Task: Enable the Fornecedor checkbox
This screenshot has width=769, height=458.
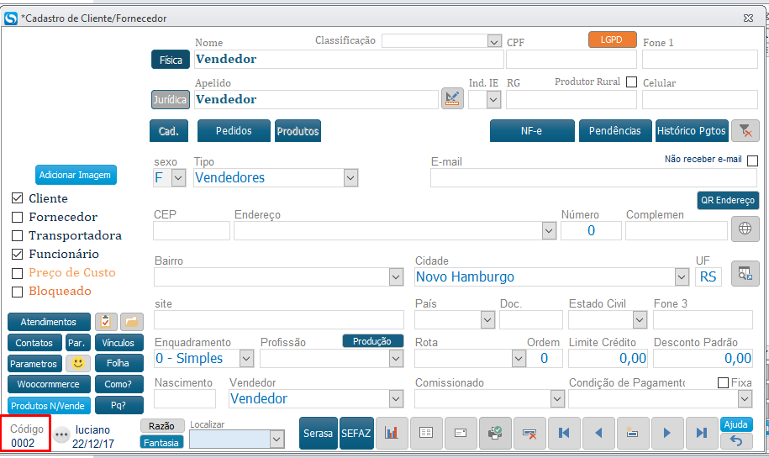Action: coord(18,218)
